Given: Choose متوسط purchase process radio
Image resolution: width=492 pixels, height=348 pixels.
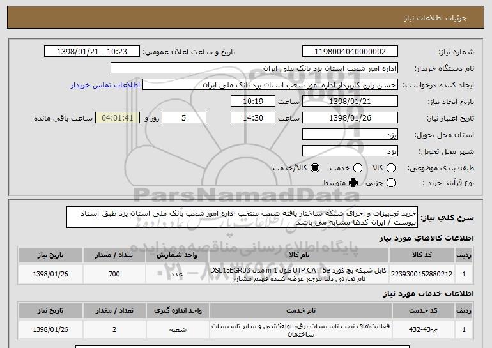Looking at the screenshot, I should tap(353, 183).
